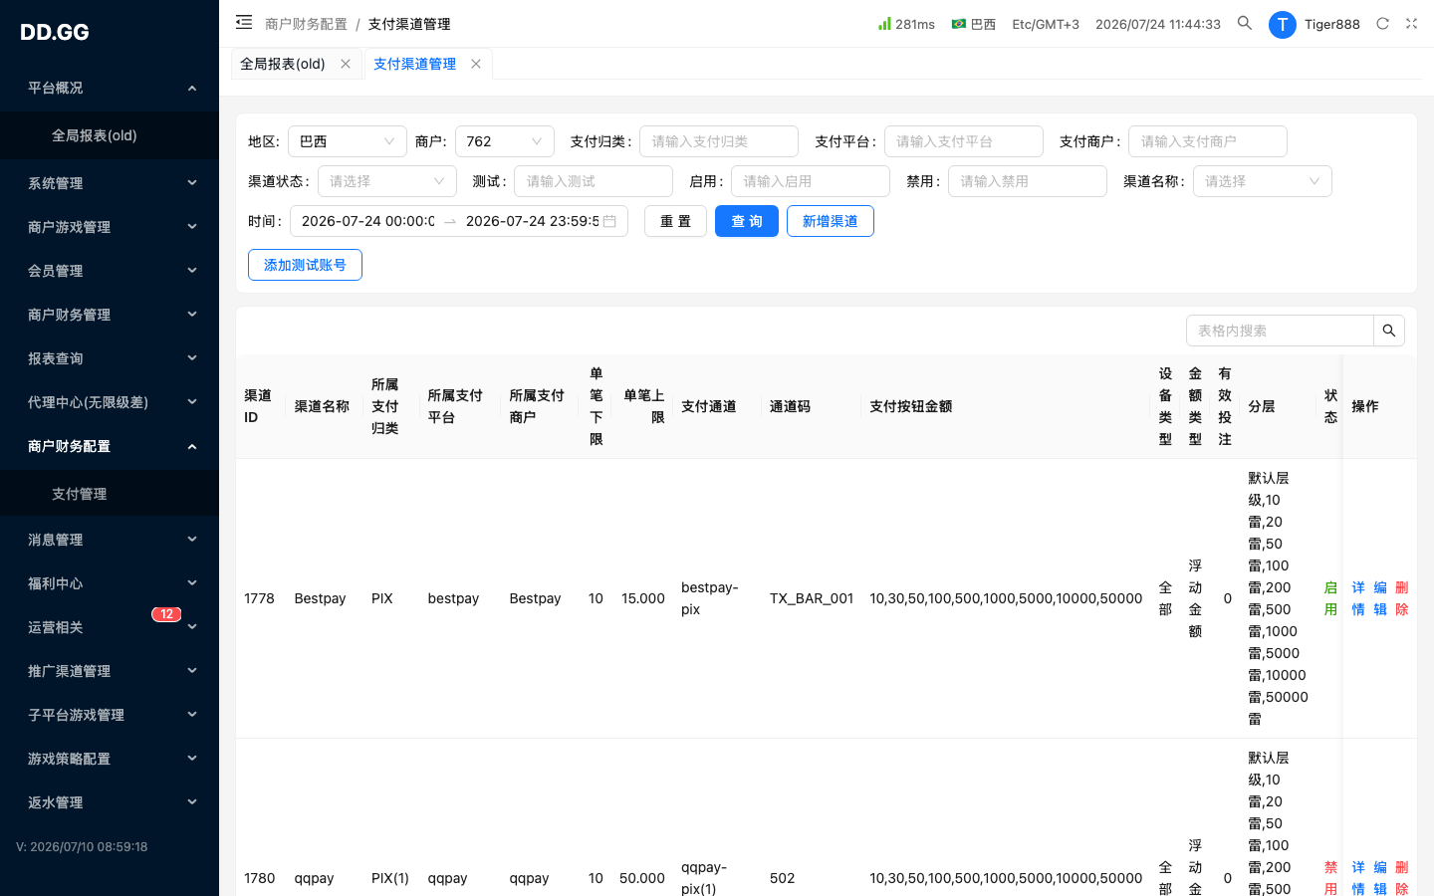Expand the 游戏策略配置 sidebar menu

pos(110,759)
